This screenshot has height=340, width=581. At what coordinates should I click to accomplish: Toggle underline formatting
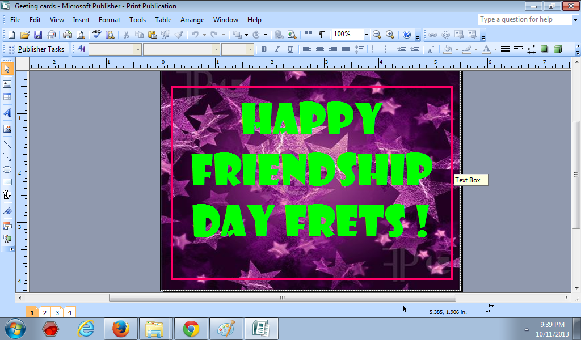tap(289, 49)
